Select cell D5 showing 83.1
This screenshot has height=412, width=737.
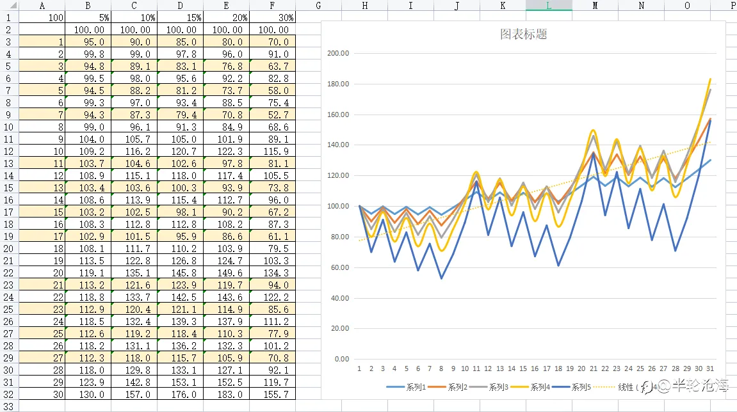180,67
